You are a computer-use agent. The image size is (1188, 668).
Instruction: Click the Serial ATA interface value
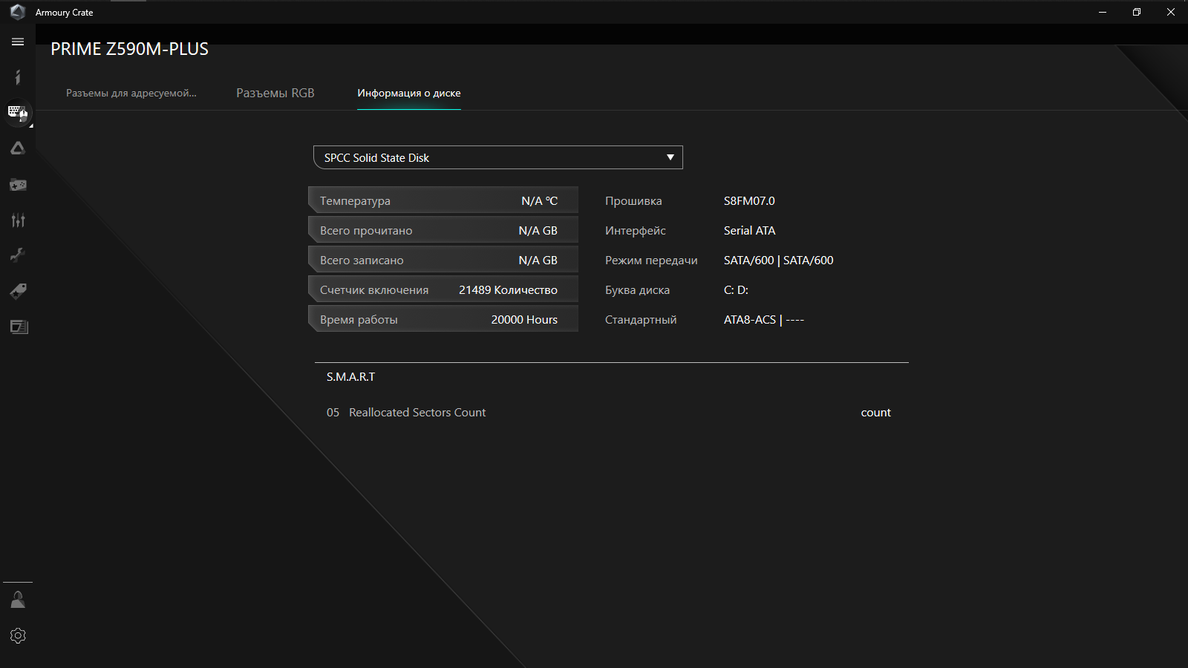tap(750, 230)
